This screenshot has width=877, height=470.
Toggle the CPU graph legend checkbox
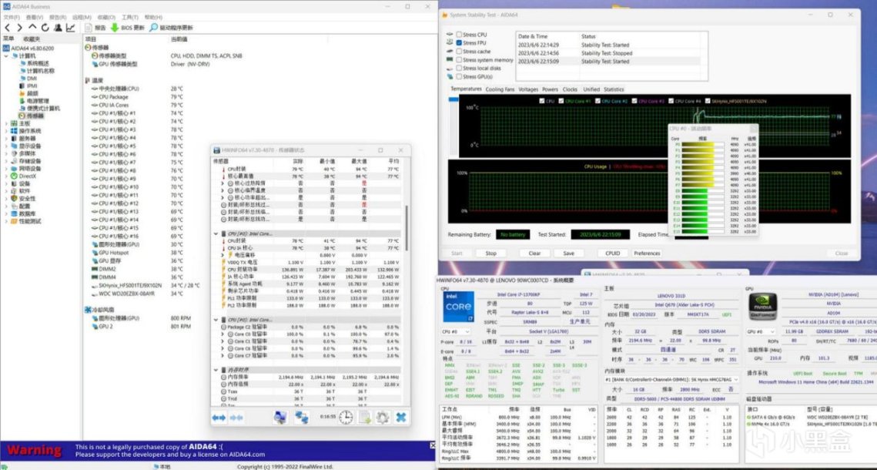[x=541, y=101]
